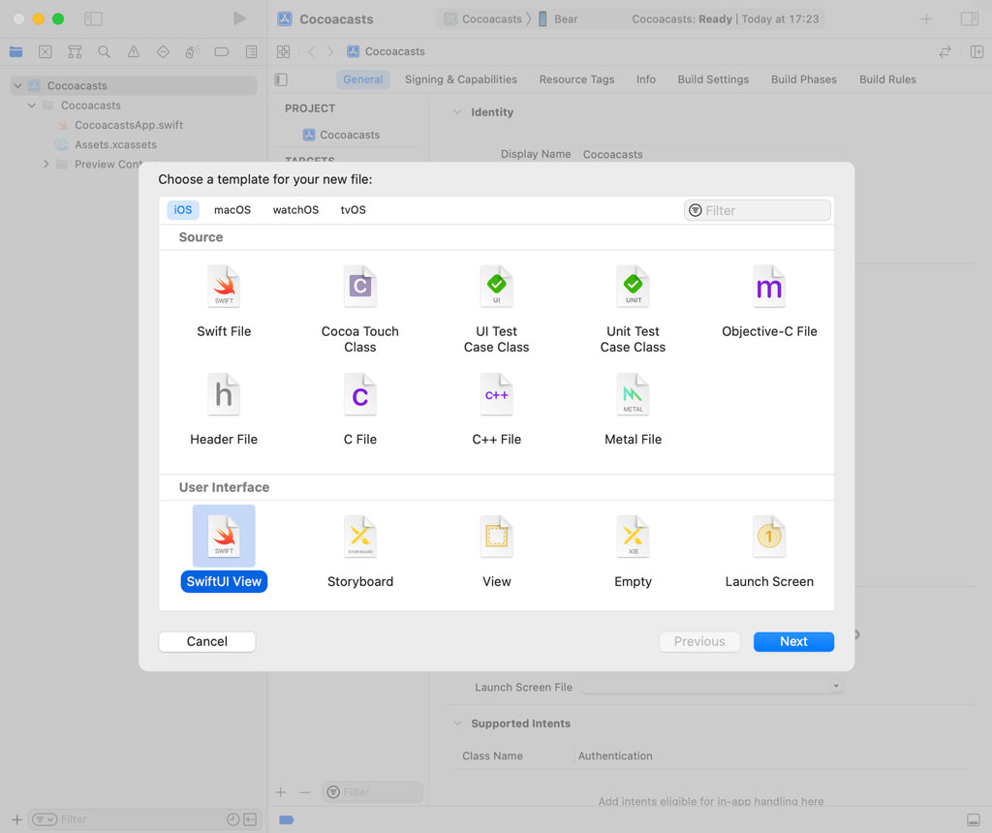Click the Next button

(793, 641)
